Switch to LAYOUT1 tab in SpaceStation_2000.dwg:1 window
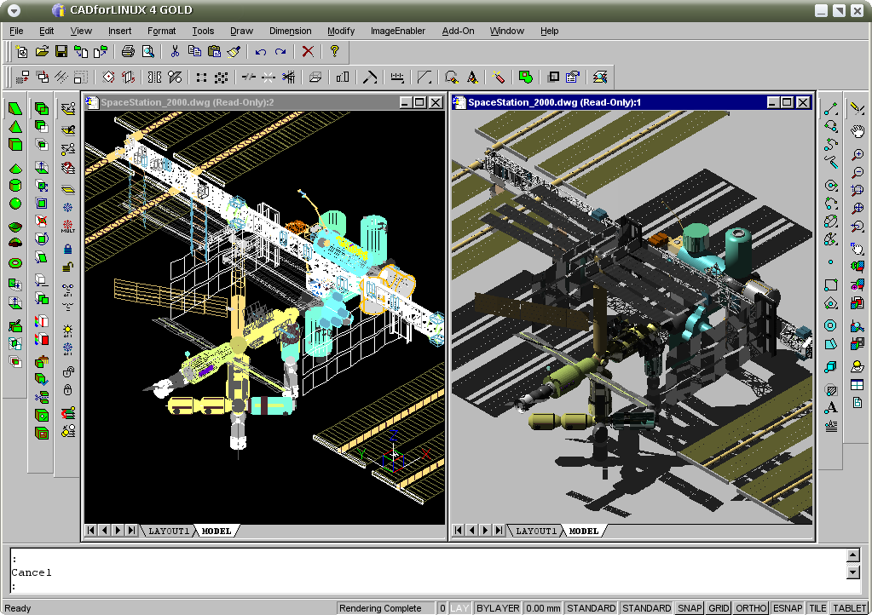This screenshot has height=615, width=872. coord(536,531)
